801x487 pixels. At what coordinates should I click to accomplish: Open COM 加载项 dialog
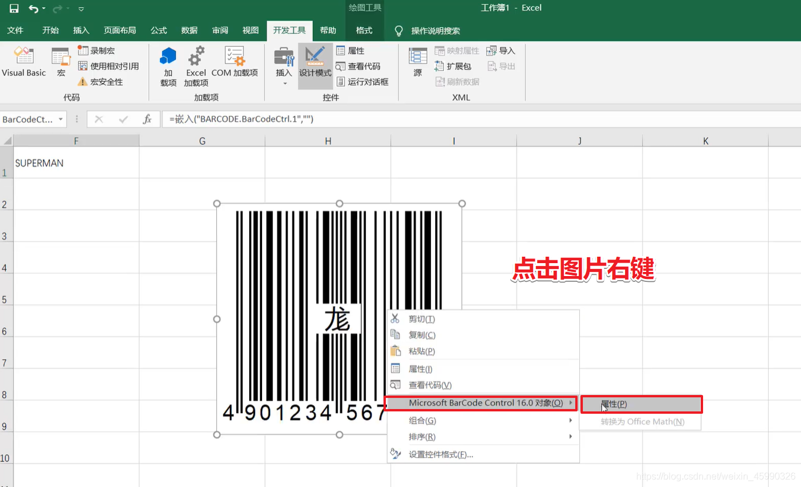pyautogui.click(x=235, y=63)
